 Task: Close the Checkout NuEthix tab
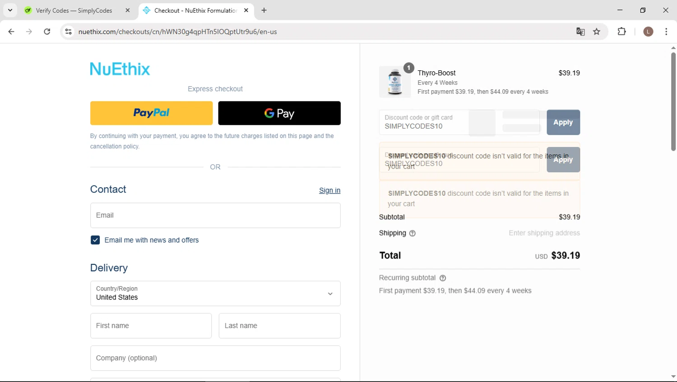coord(246,10)
